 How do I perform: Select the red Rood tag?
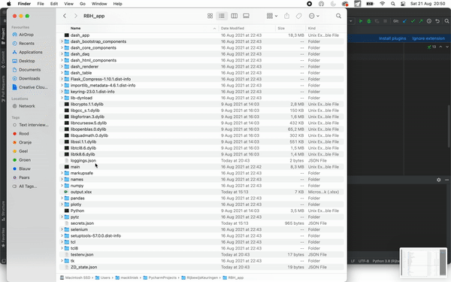pos(24,134)
